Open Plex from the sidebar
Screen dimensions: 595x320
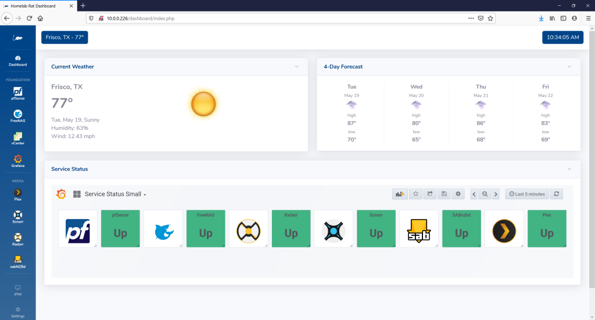coord(18,195)
